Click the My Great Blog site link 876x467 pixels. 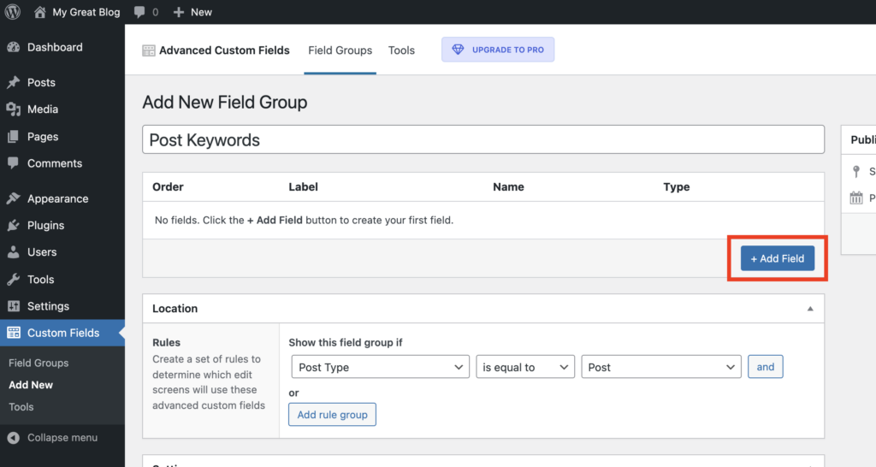tap(86, 12)
